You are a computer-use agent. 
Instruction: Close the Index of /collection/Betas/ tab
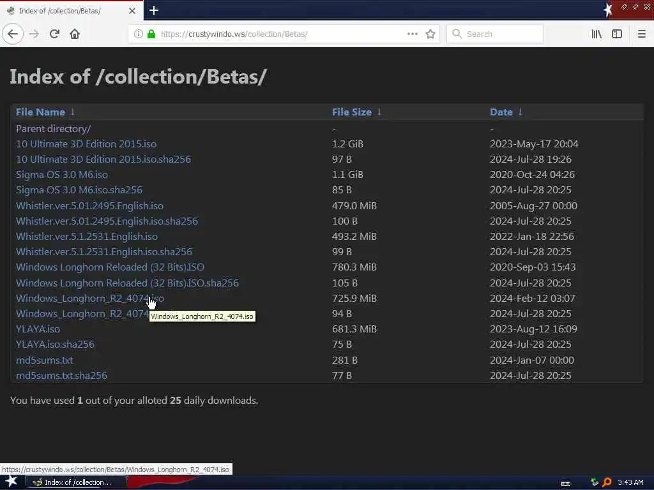click(132, 10)
